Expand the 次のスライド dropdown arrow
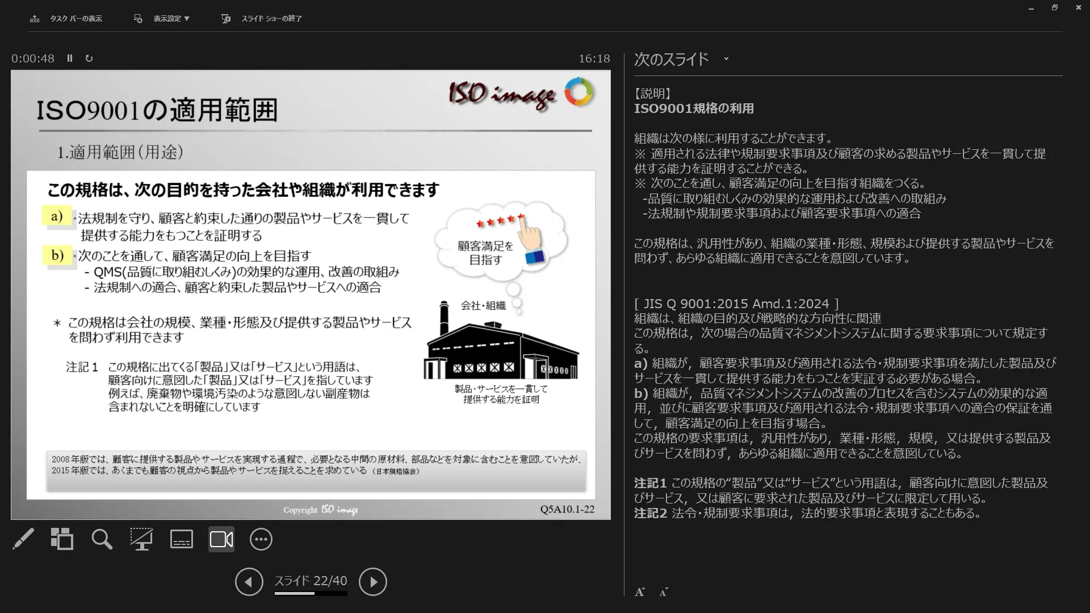 (x=726, y=59)
